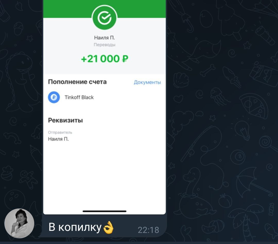This screenshot has height=244, width=278.
Task: Open the sender's profile avatar photo
Action: tap(19, 223)
